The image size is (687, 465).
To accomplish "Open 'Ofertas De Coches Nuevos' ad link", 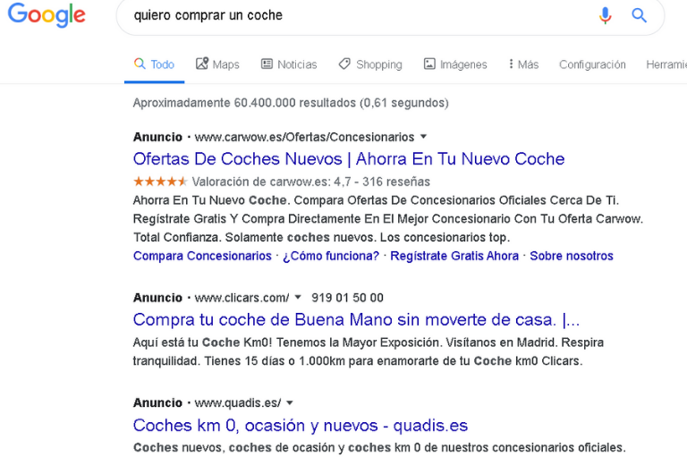I will point(349,159).
